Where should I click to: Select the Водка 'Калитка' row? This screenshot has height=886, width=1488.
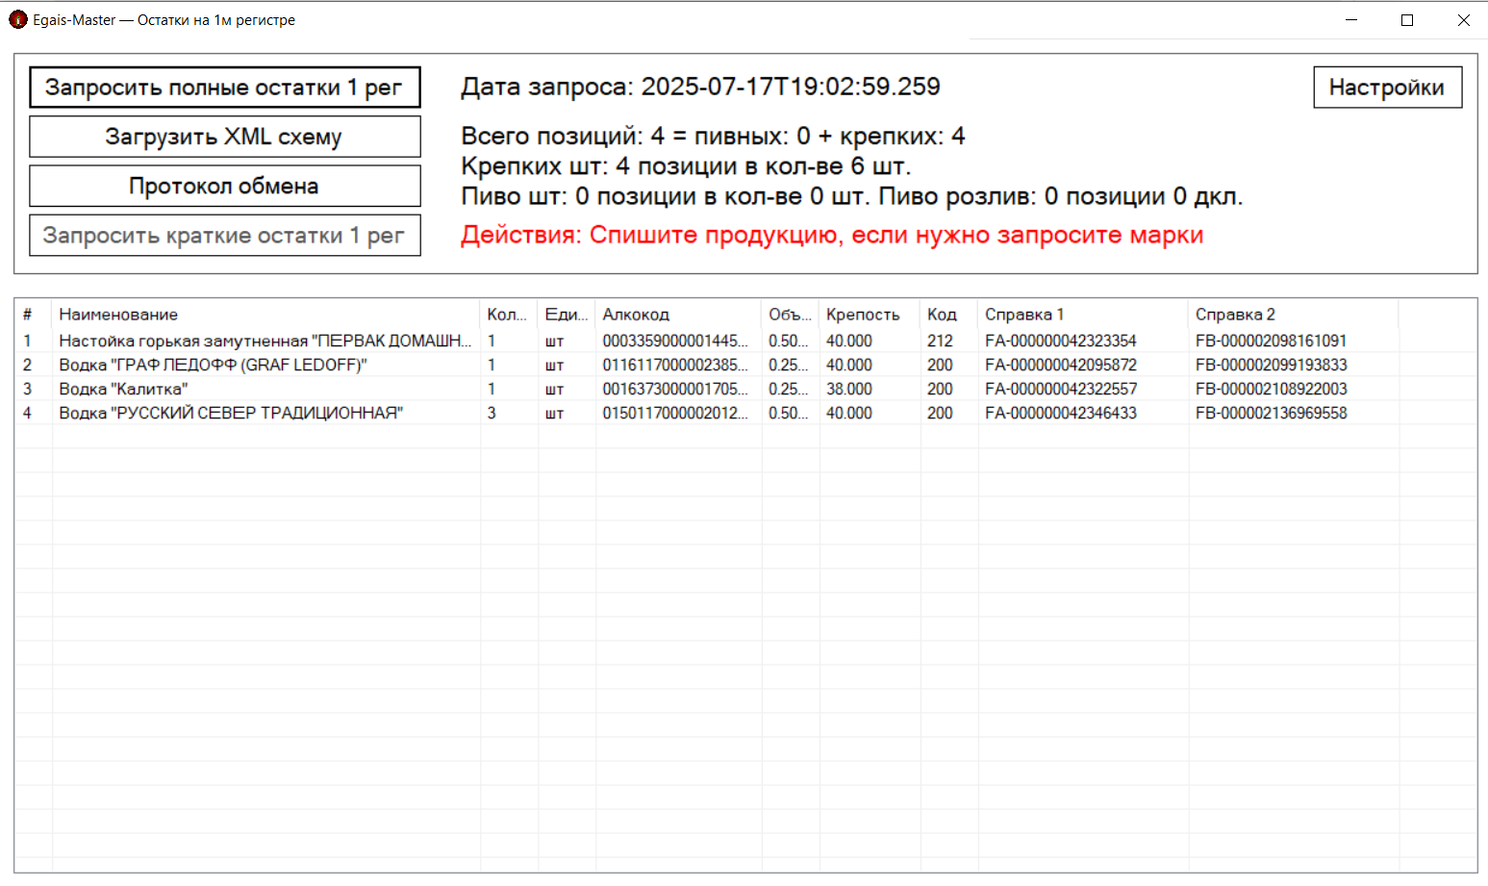tap(123, 390)
